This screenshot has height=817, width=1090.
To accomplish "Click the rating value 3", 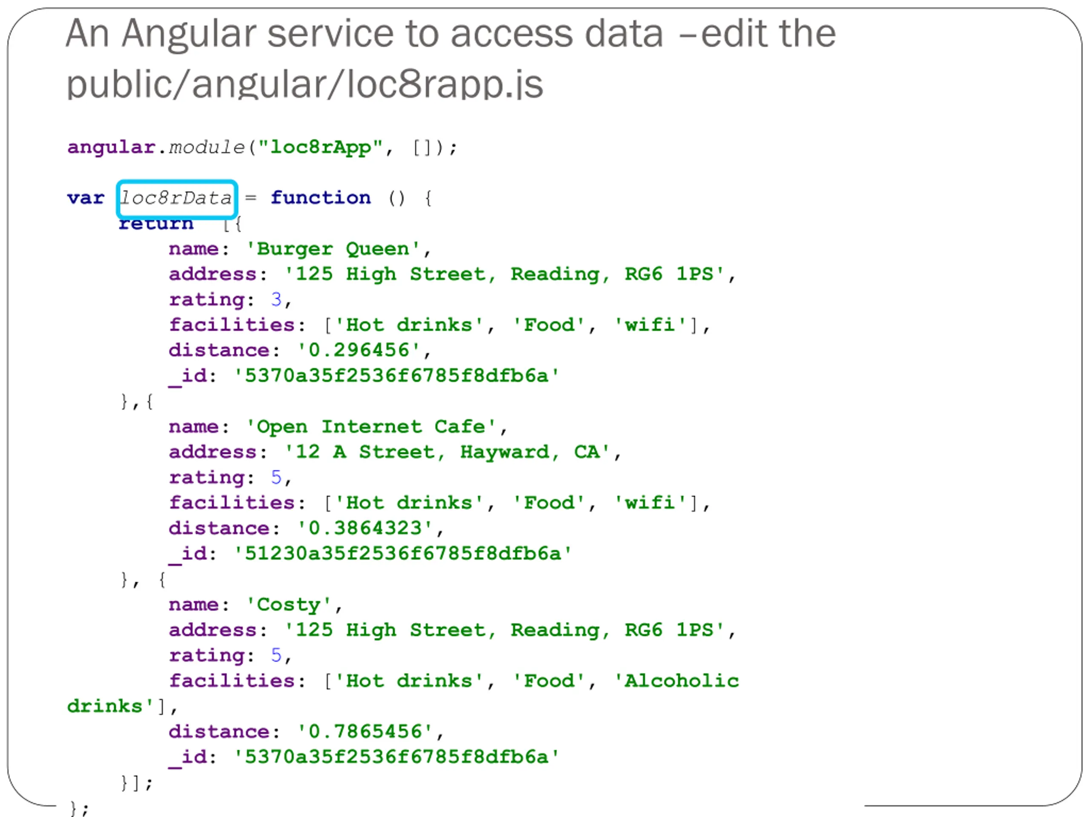I will [x=276, y=300].
